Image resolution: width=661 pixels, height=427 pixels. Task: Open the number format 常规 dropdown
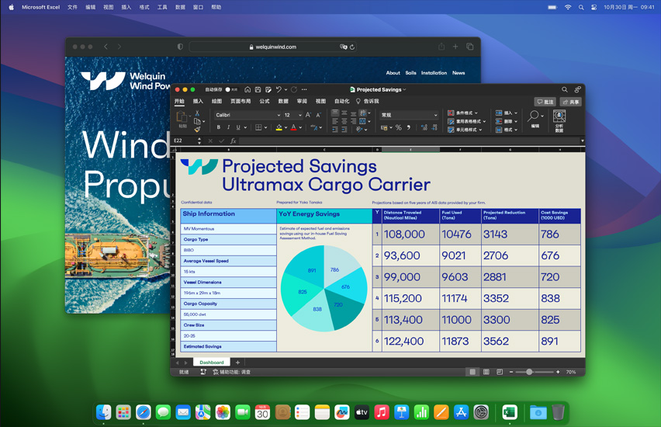pos(409,115)
